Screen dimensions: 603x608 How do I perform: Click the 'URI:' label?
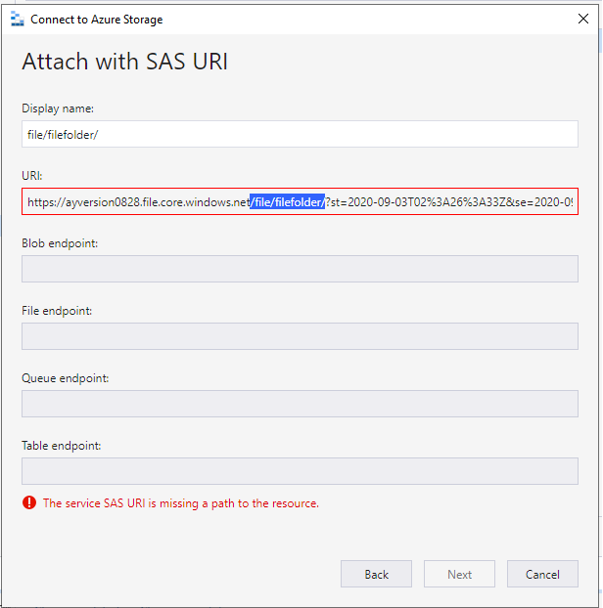click(32, 176)
